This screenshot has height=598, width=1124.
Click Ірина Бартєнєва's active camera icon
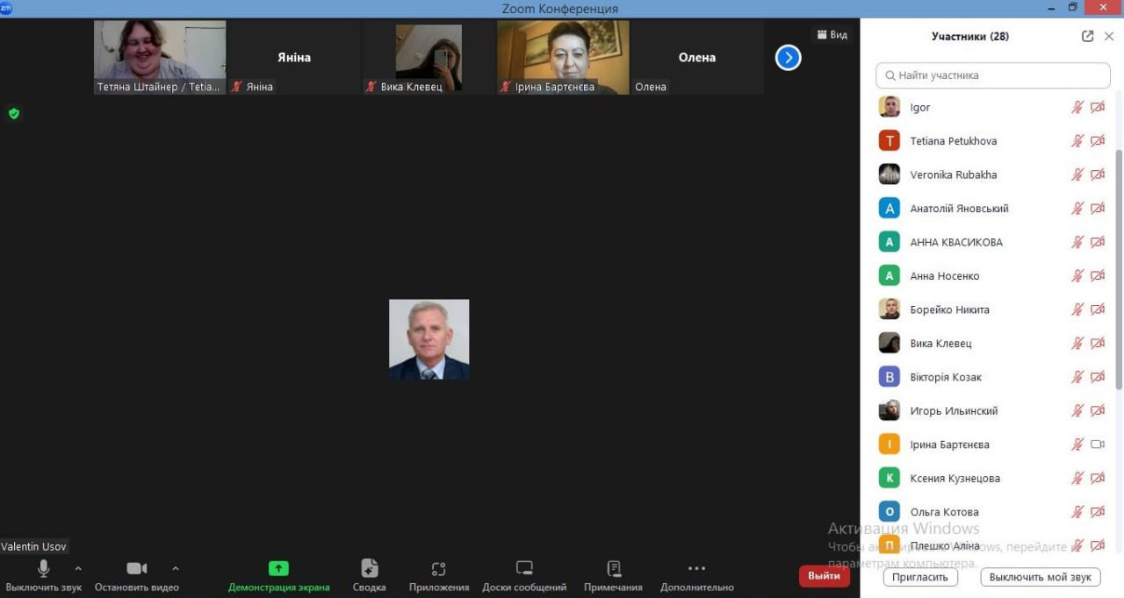1098,445
